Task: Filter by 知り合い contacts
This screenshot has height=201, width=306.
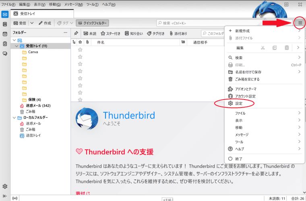Action: coord(134,33)
